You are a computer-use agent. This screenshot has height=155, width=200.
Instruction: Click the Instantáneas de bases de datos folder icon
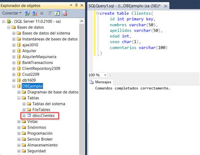(19, 39)
